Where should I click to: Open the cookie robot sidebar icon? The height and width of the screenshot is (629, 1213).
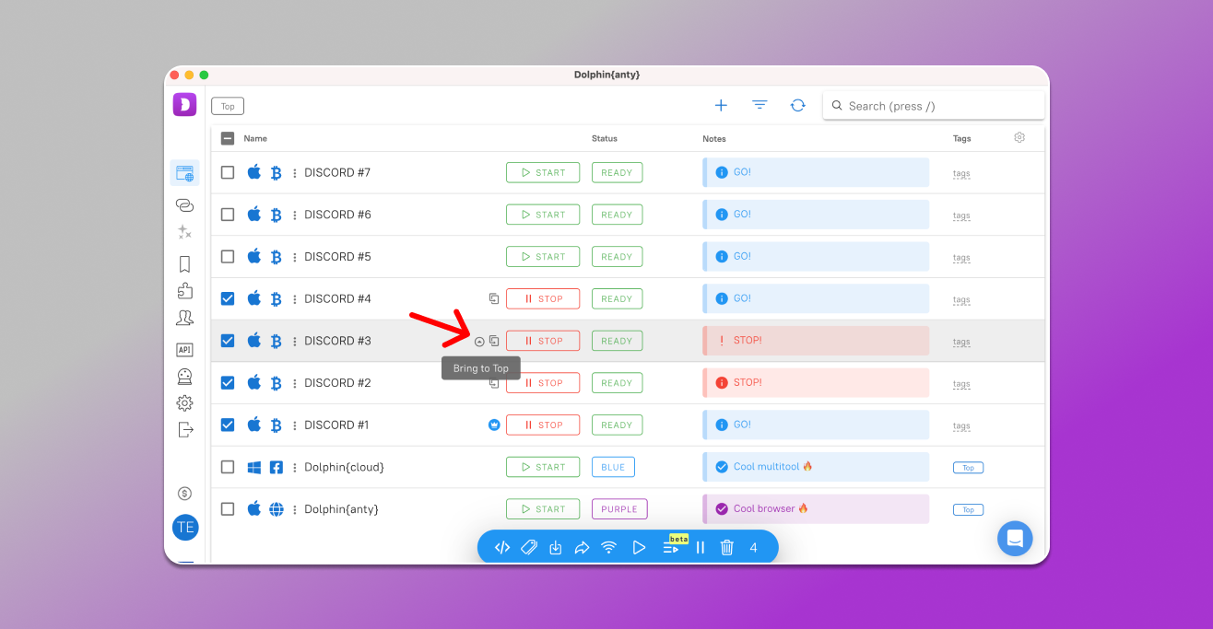pos(184,377)
